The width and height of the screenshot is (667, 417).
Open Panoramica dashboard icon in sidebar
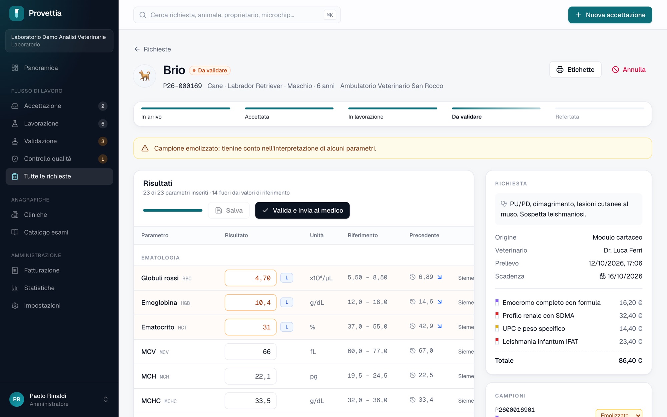point(15,68)
